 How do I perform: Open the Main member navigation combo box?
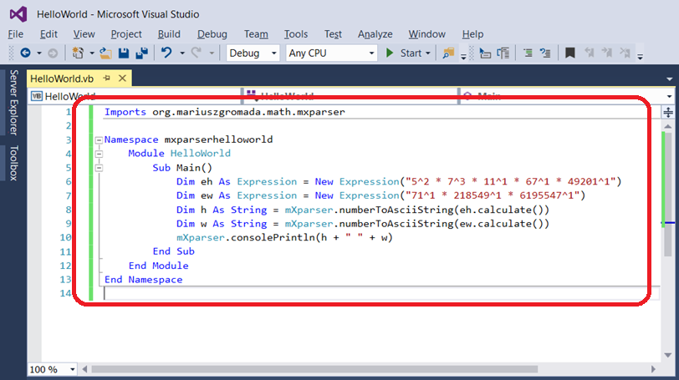tap(567, 96)
